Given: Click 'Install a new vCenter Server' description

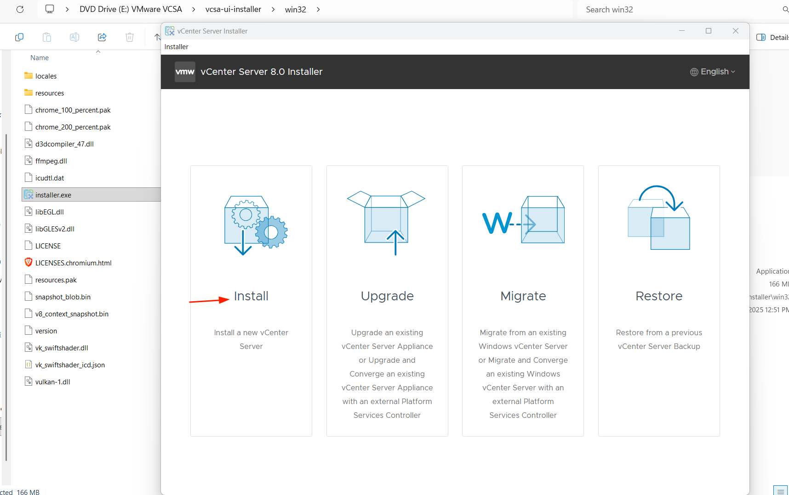Looking at the screenshot, I should point(251,339).
